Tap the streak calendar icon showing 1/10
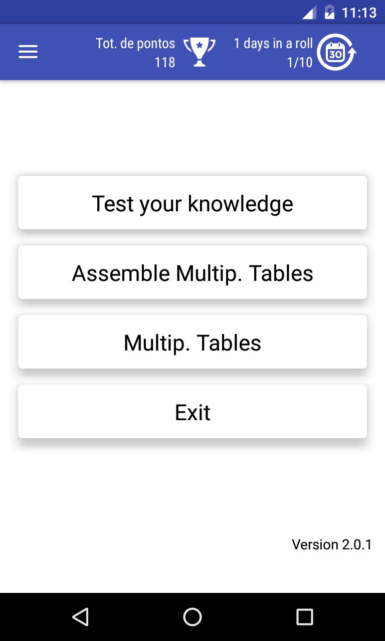Viewport: 385px width, 641px height. [336, 52]
